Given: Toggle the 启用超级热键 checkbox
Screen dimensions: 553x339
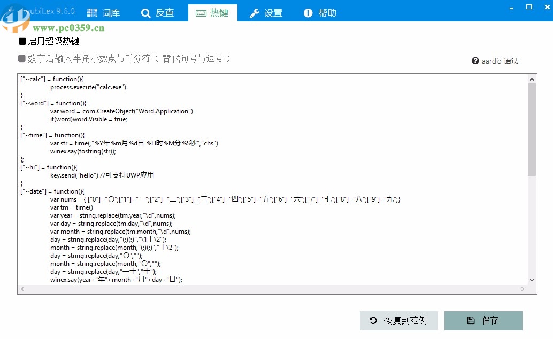Looking at the screenshot, I should coord(22,41).
